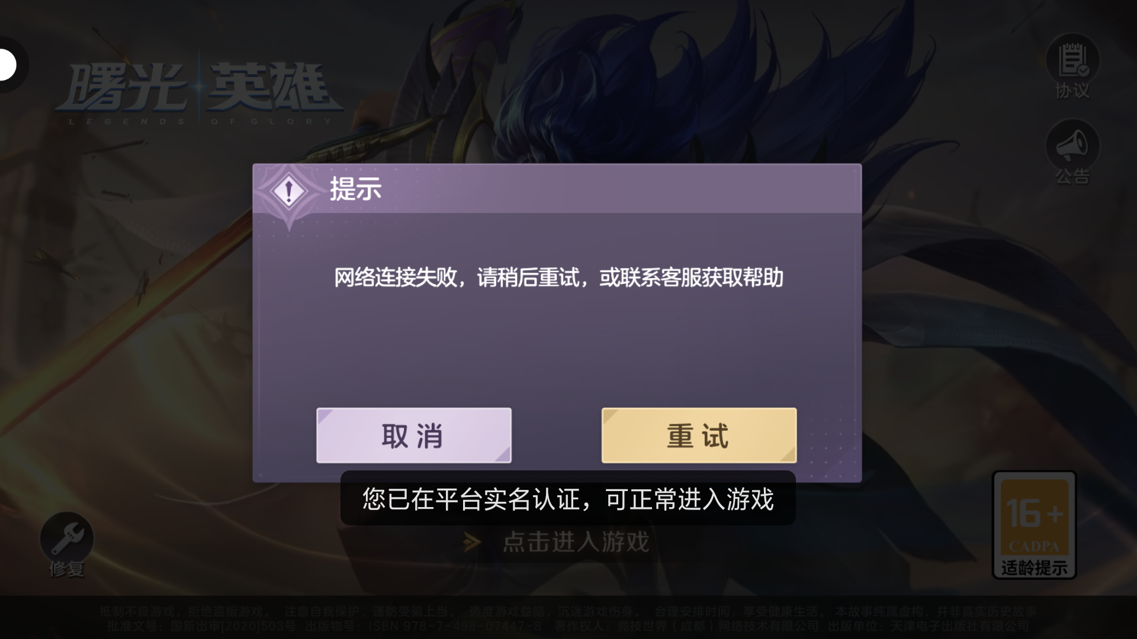Open the 公告 megaphone announcement icon
The height and width of the screenshot is (639, 1137).
tap(1072, 146)
